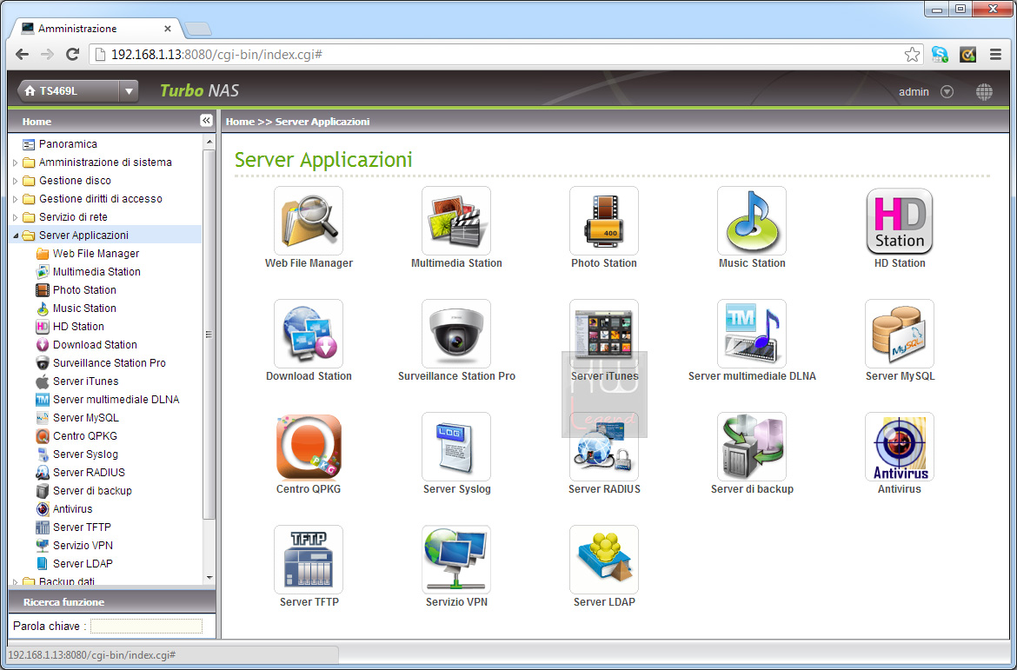Open the Centro QPKG large icon
This screenshot has height=670, width=1017.
[309, 447]
